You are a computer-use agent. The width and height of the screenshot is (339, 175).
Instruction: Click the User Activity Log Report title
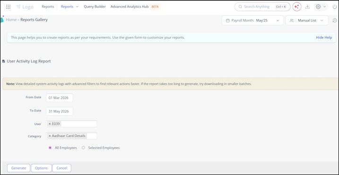coord(28,61)
